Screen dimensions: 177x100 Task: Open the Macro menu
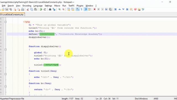click(x=57, y=6)
